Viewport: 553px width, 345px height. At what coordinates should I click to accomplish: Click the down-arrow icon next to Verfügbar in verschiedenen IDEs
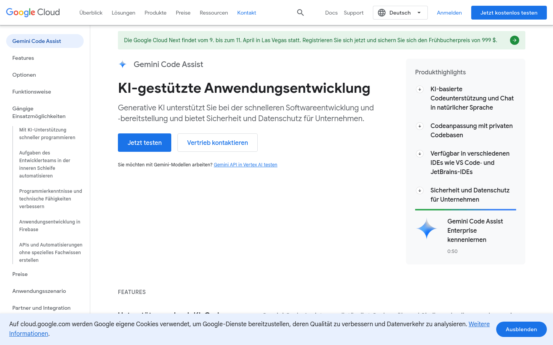420,153
